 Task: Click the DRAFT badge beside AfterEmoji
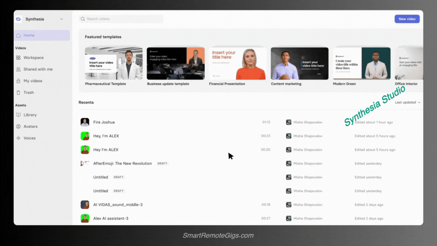[163, 163]
